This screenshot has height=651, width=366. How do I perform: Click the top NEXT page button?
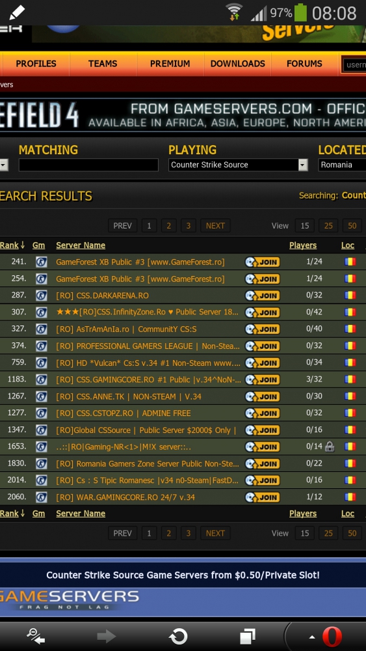[215, 225]
